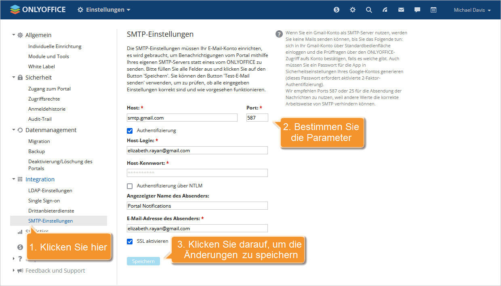
Task: Click the Integration section heading
Action: [40, 179]
